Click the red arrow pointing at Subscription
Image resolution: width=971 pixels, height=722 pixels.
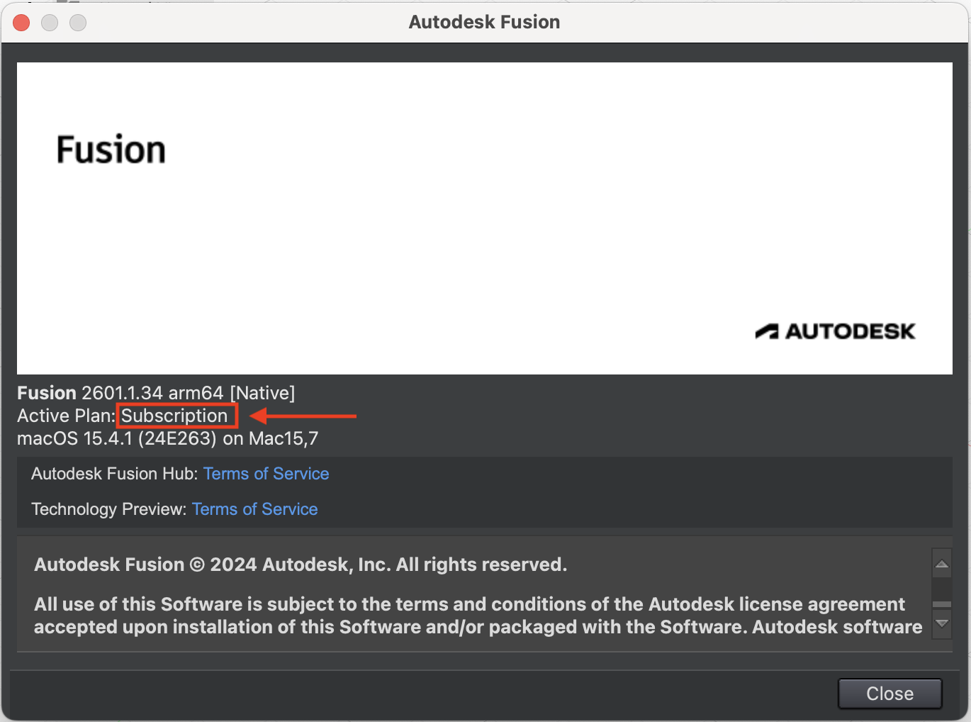[303, 416]
